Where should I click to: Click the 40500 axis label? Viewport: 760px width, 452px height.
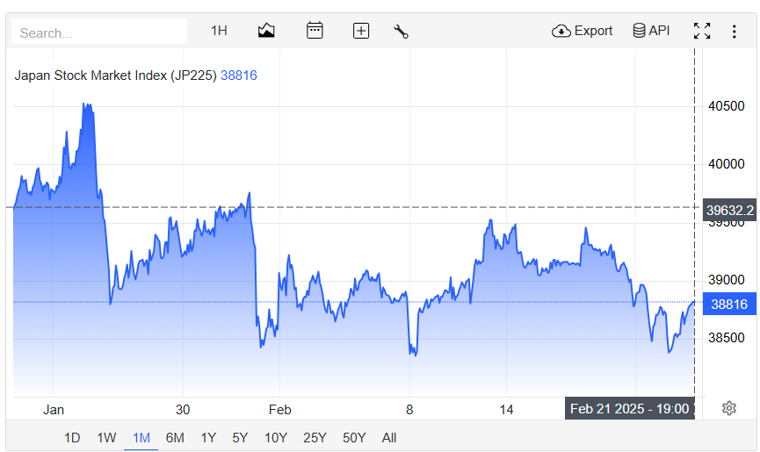tap(726, 106)
